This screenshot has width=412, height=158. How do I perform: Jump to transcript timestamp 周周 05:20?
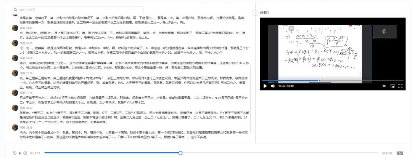[x=26, y=43]
